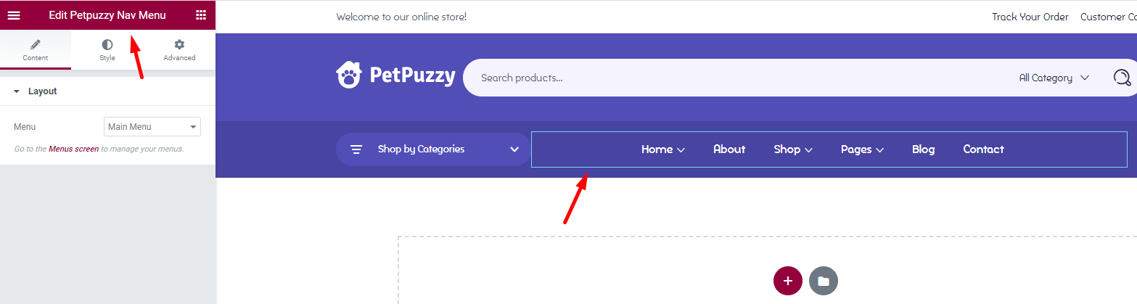Switch to the Advanced tab
This screenshot has width=1137, height=304.
click(179, 51)
